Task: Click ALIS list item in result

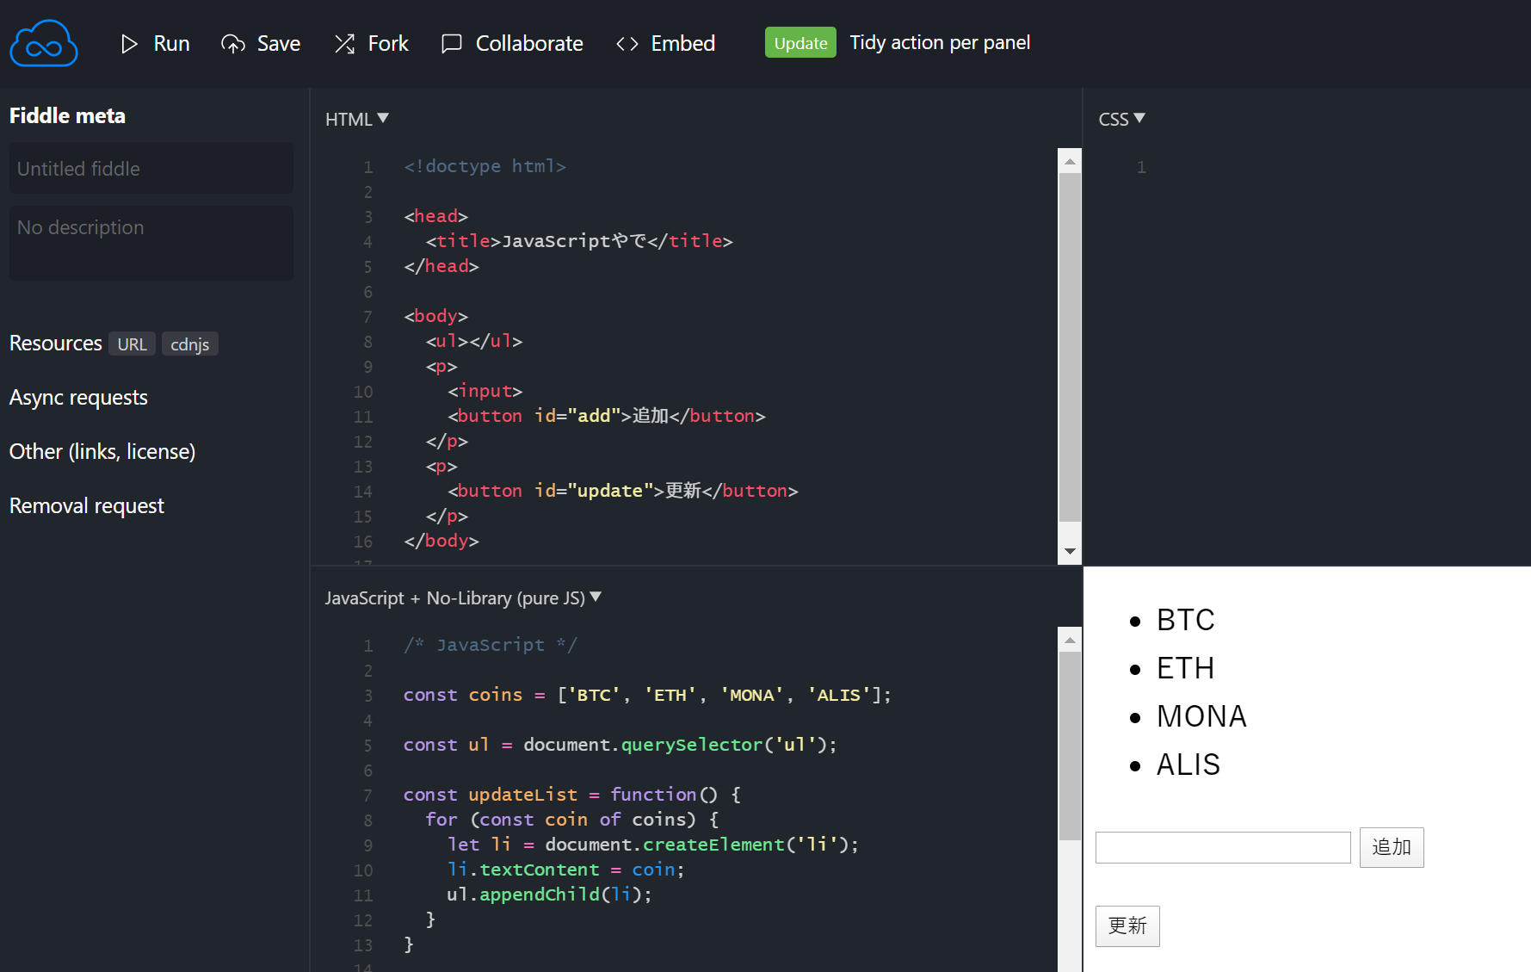Action: [x=1188, y=765]
